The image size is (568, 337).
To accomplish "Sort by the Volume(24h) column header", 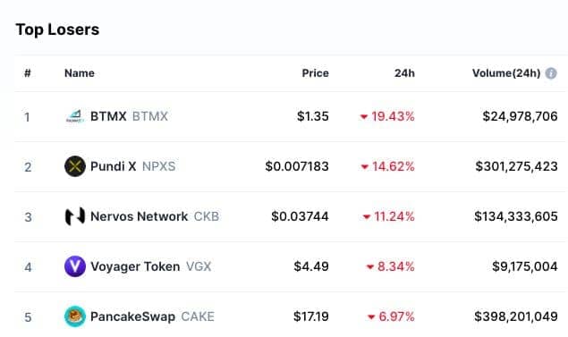I will tap(506, 73).
